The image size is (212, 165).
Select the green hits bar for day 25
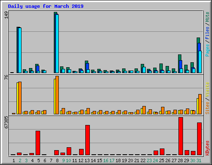click(161, 67)
